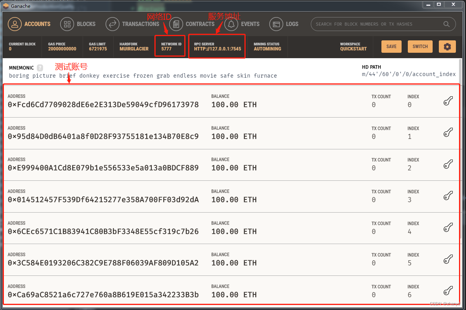Click the current block 0 value
Viewport: 466px width, 310px height.
pyautogui.click(x=10, y=49)
